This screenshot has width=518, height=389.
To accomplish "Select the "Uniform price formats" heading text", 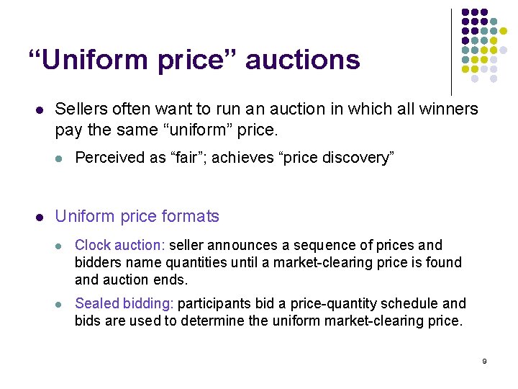I will (x=137, y=216).
